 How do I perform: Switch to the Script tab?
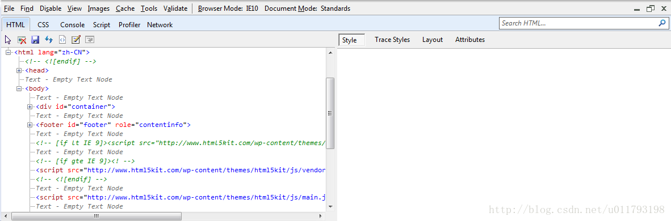pos(102,25)
